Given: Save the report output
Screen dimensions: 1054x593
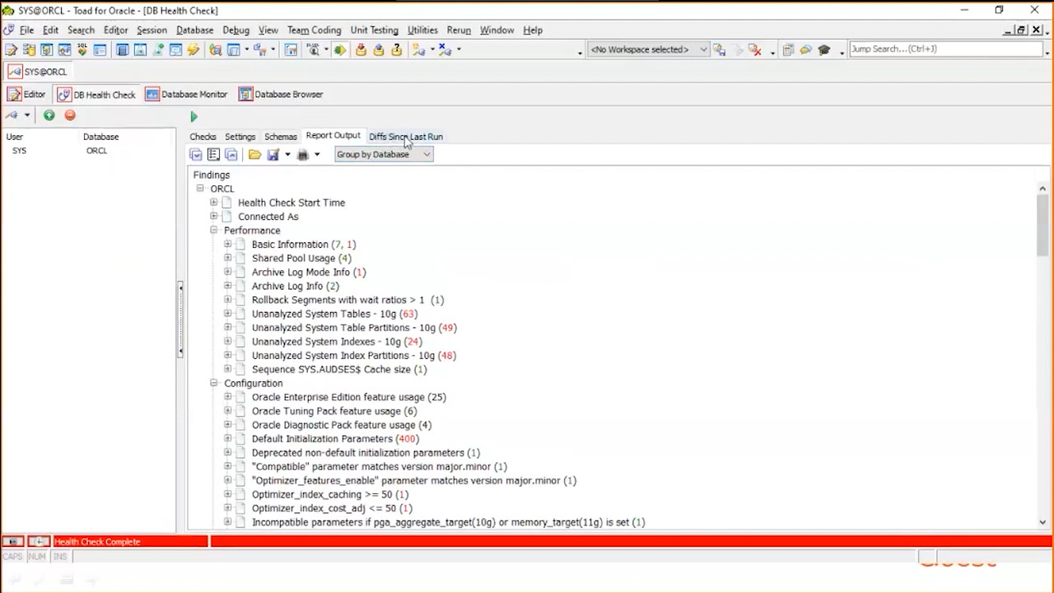Looking at the screenshot, I should [273, 155].
